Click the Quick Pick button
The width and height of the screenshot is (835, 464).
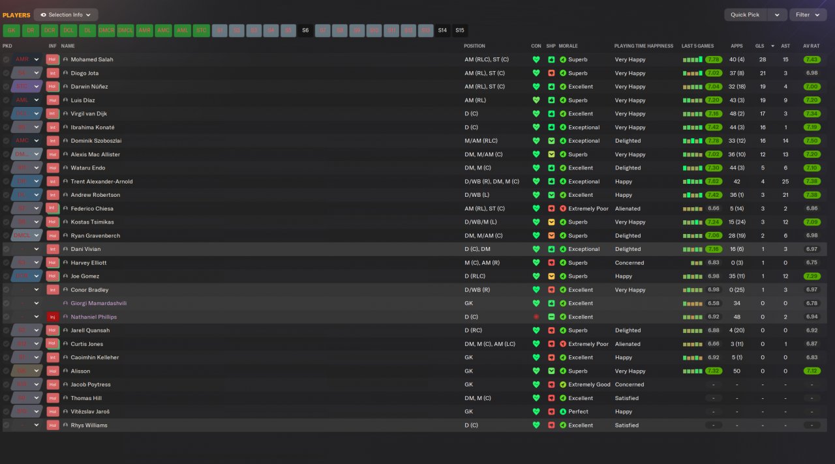[745, 14]
